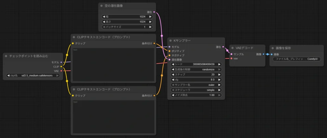The width and height of the screenshot is (327, 138).
Task: Collapse the 画像を保存 node dot
Action: [x=273, y=48]
